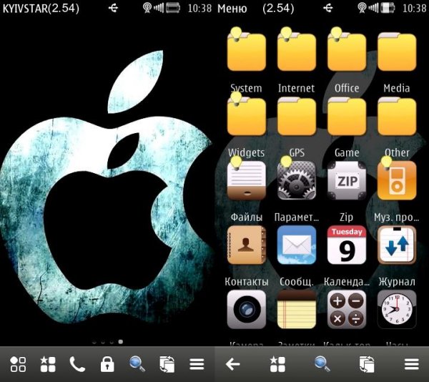Screen dimensions: 429x382
Task: Tap the Меню title text
Action: point(232,9)
